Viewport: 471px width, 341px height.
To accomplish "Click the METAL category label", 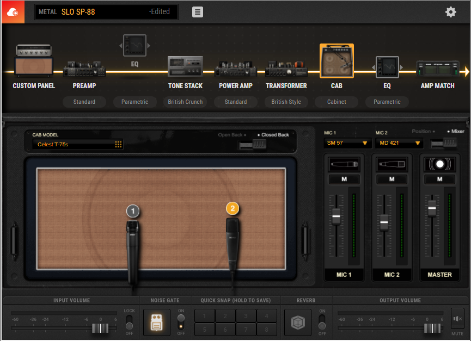I will (x=47, y=12).
